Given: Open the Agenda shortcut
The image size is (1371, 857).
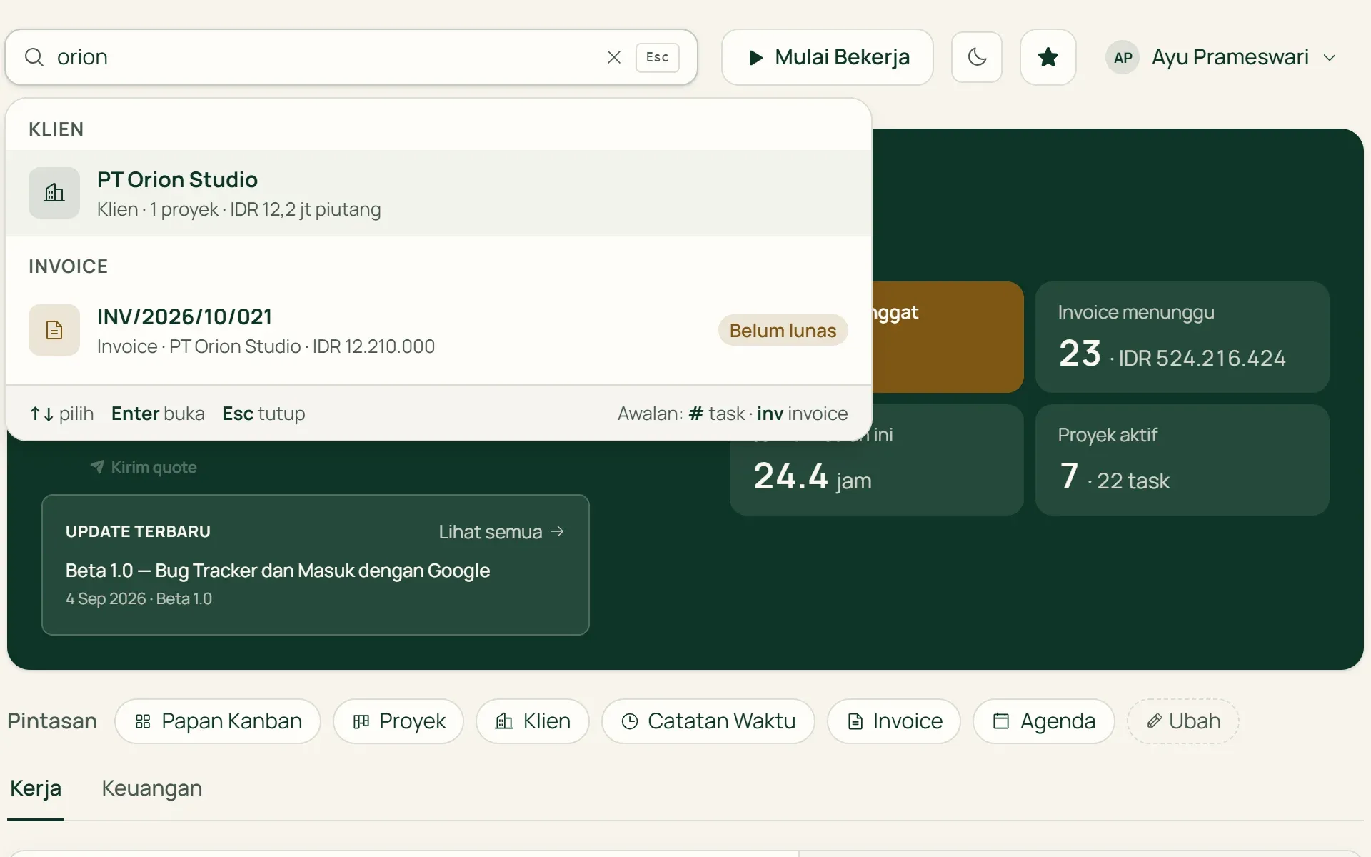Looking at the screenshot, I should [1044, 721].
